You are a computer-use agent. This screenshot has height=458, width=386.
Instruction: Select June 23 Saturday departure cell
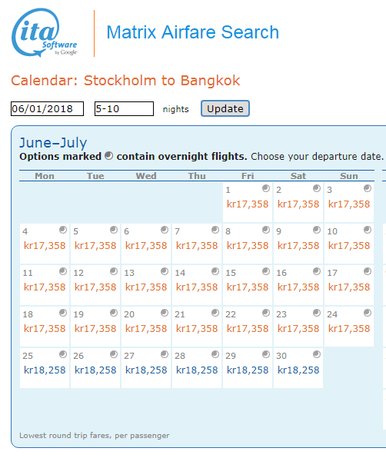click(x=298, y=327)
